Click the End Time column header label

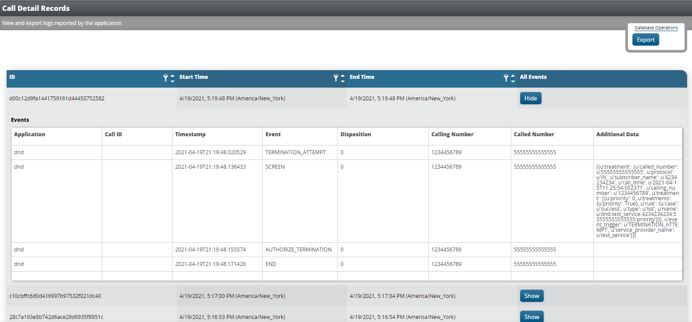(362, 77)
